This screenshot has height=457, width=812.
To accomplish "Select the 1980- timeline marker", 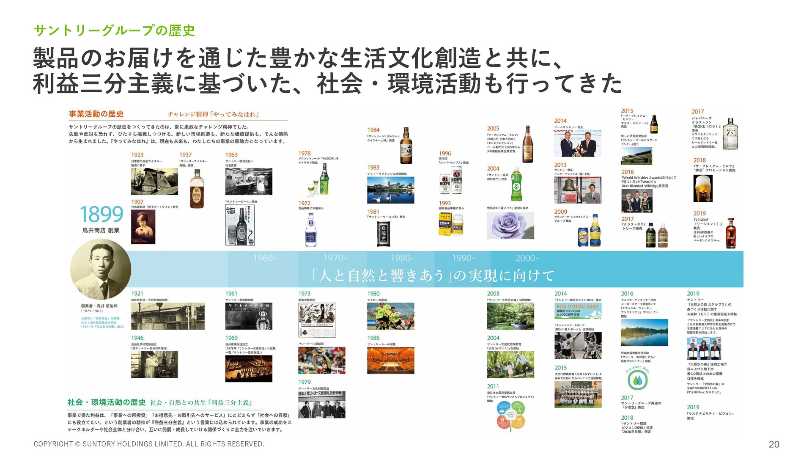I will (x=402, y=258).
